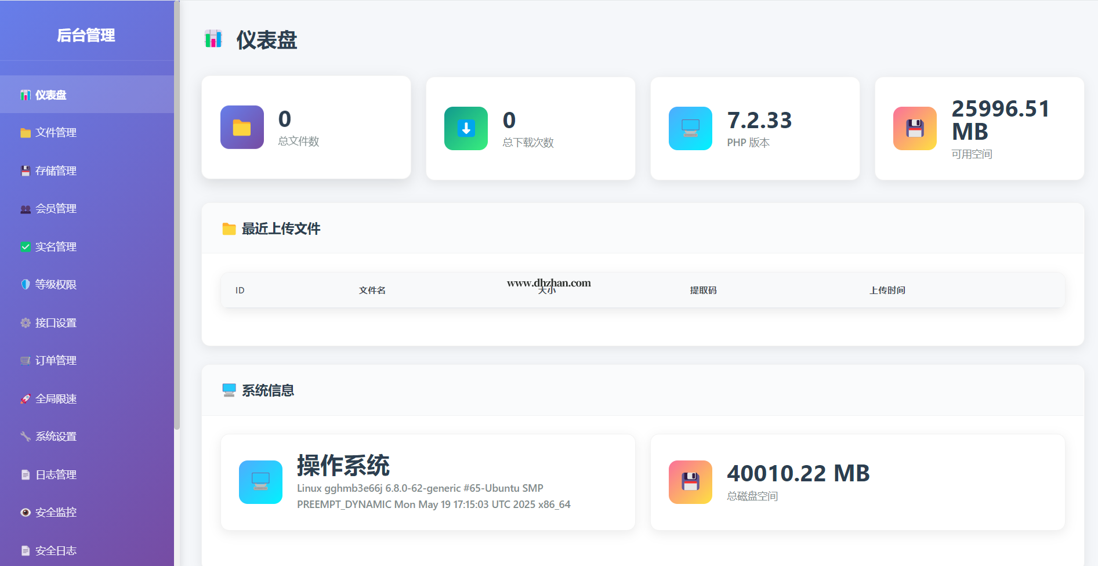Click the green checkmark icon beside 实名管理
Viewport: 1098px width, 566px height.
click(26, 247)
